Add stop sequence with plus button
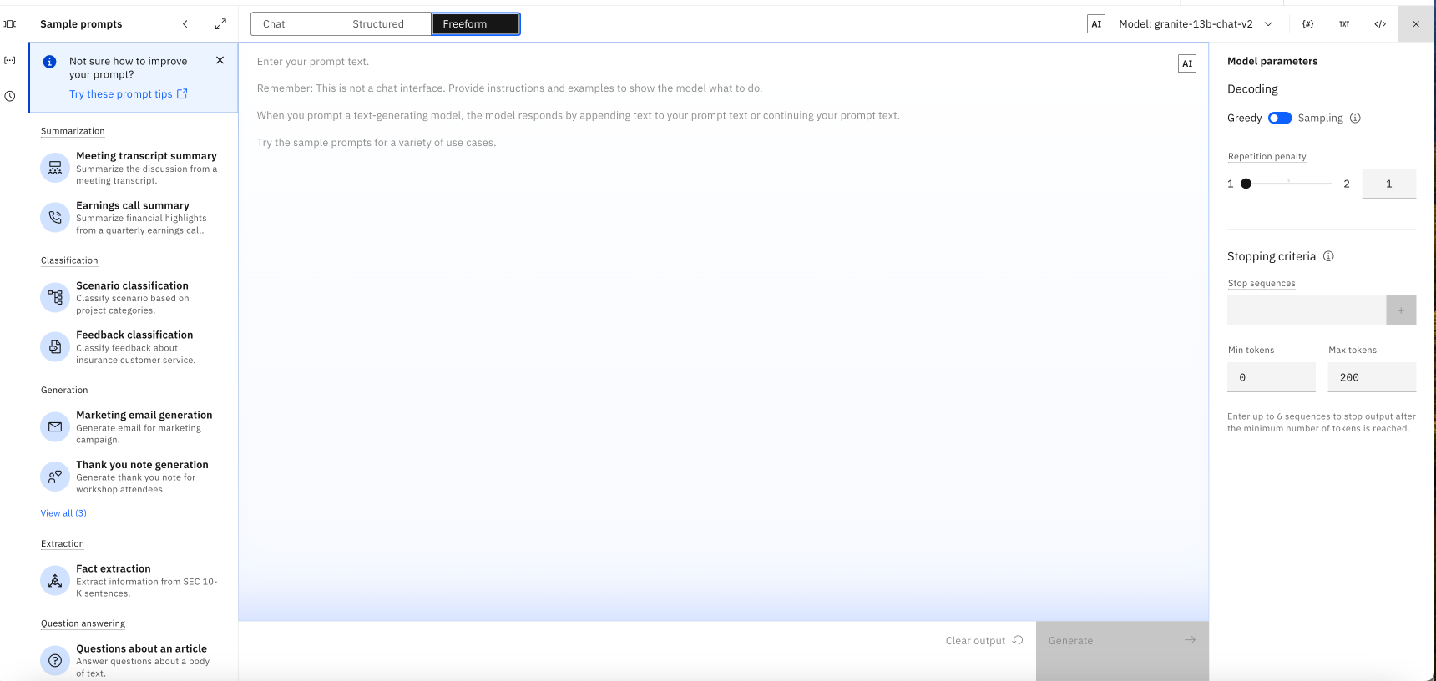This screenshot has height=681, width=1436. [1401, 310]
